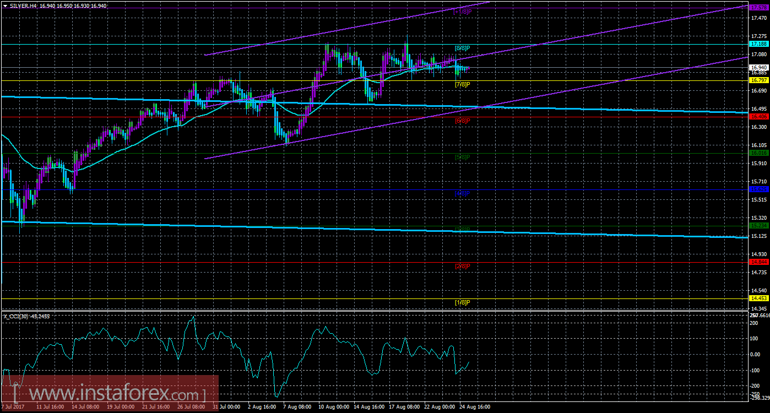This screenshot has height=413, width=770.
Task: Click the divider between price chart and CCI pane
Action: point(375,311)
